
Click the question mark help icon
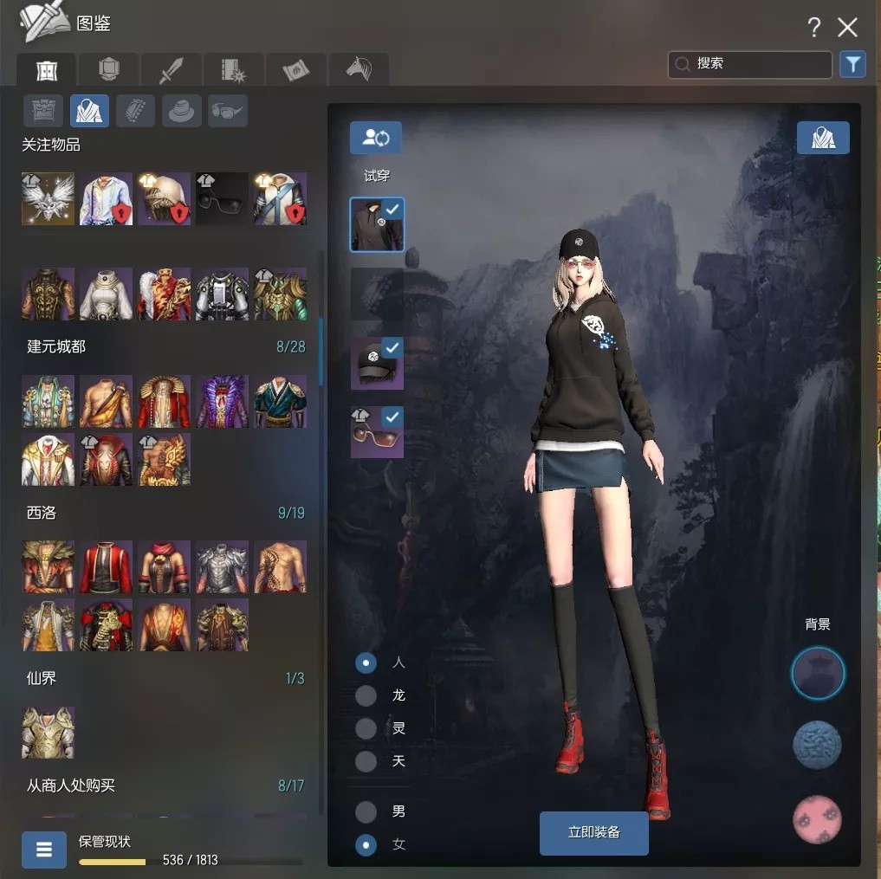(813, 27)
